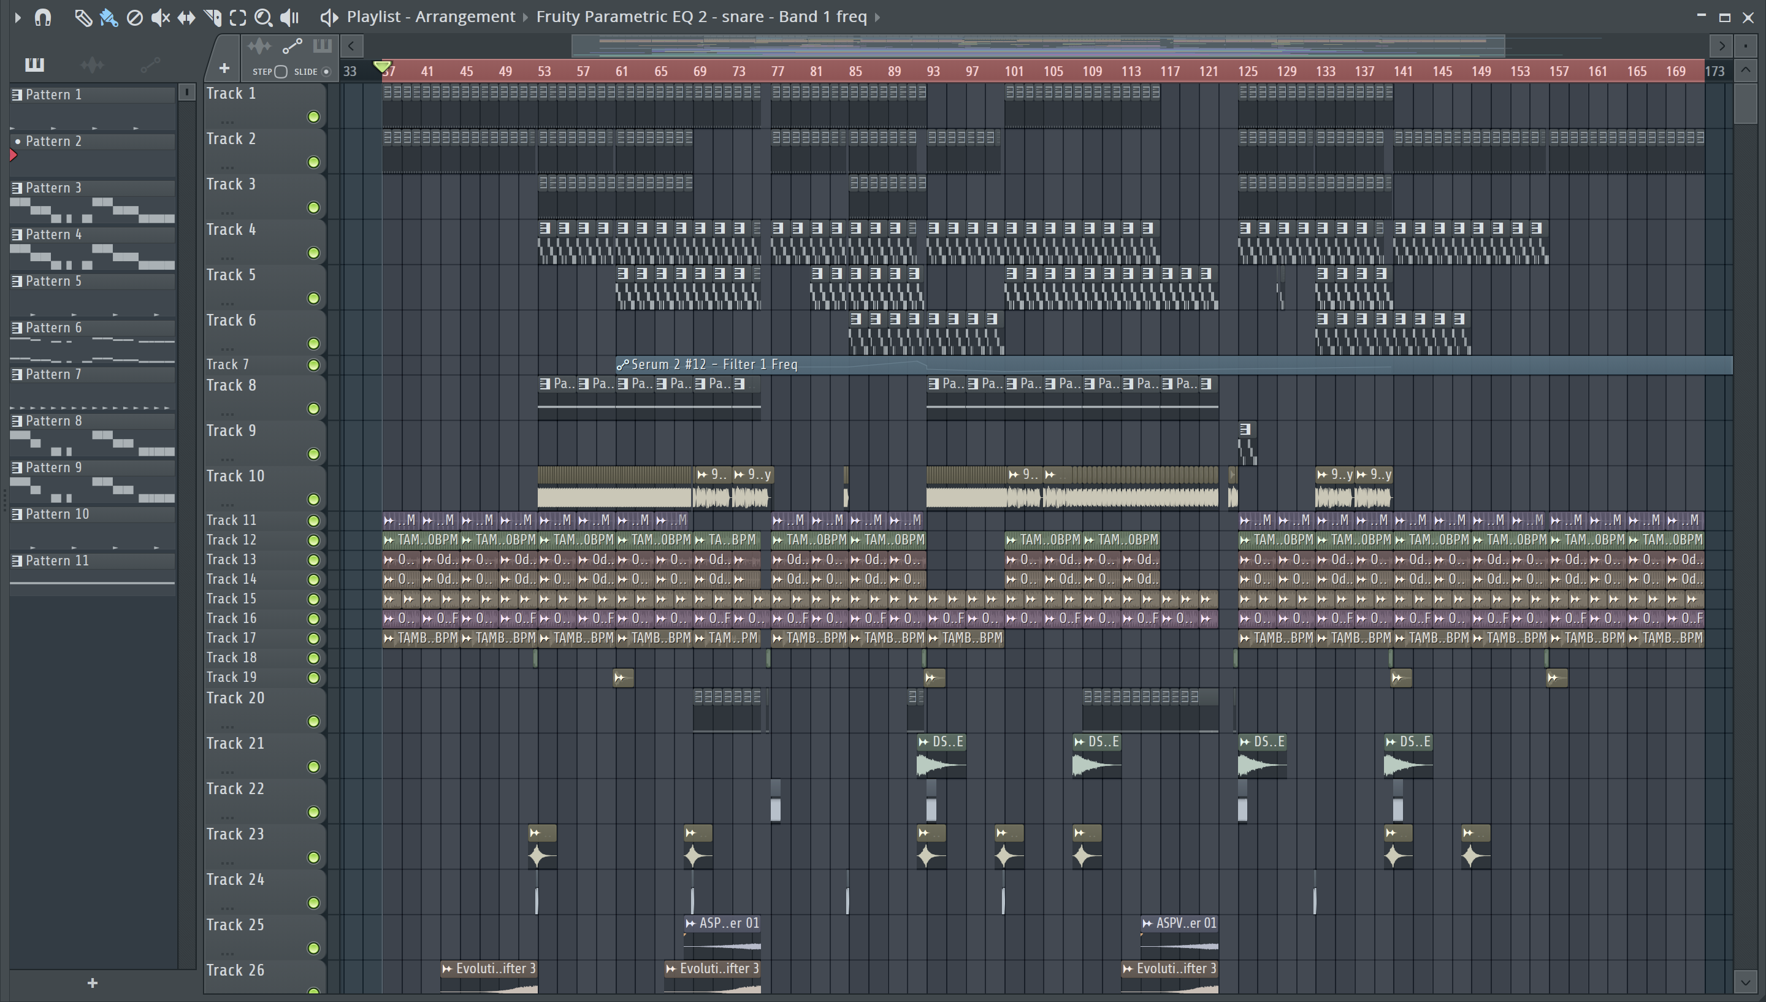Click bar 101 on the timeline ruler
This screenshot has height=1002, width=1766.
click(1014, 72)
